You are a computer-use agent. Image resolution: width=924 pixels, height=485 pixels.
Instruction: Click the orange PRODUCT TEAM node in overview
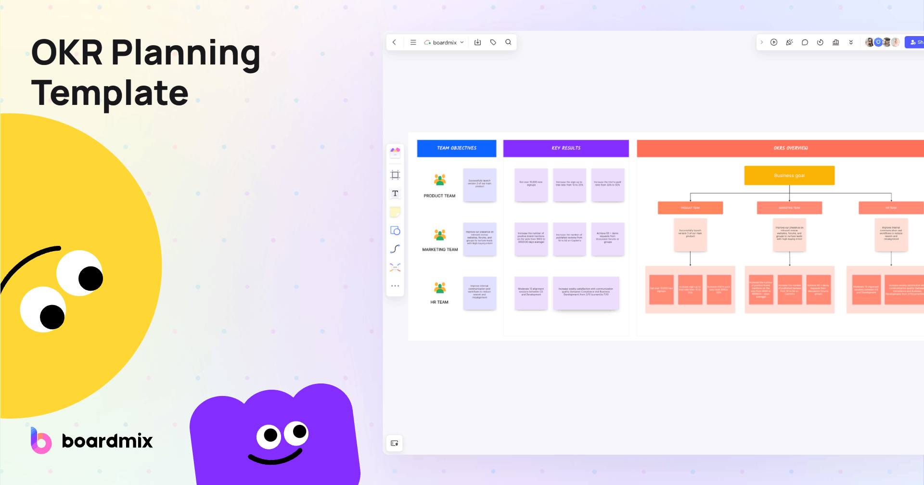point(690,208)
